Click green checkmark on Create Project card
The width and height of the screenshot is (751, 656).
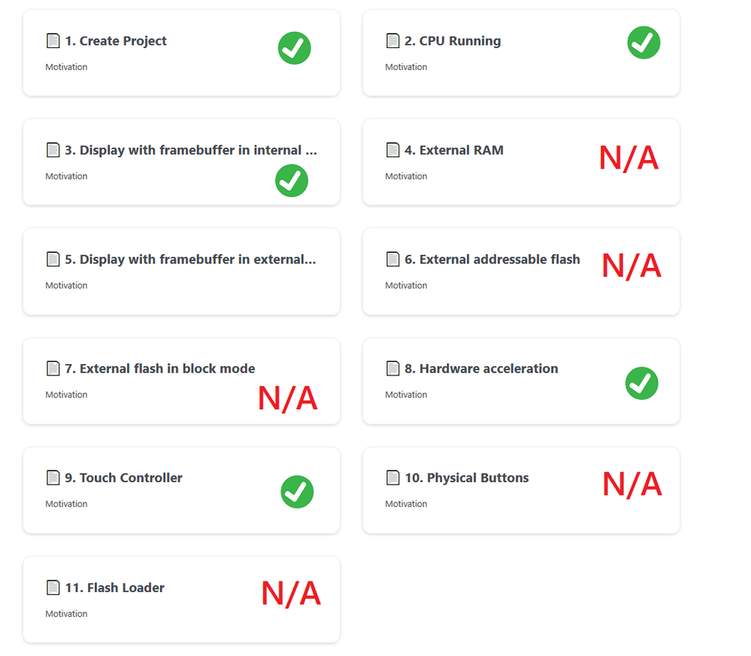295,48
